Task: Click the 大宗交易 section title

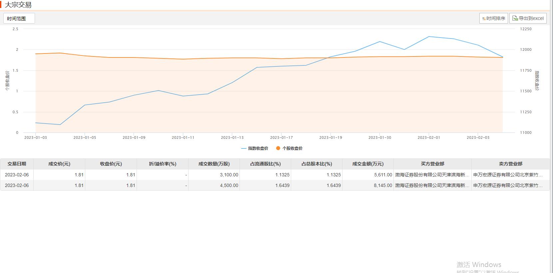Action: (18, 5)
